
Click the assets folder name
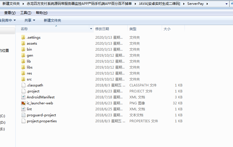(32, 44)
